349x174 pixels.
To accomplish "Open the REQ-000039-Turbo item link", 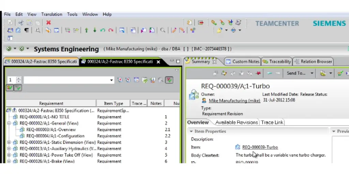I will [x=260, y=147].
